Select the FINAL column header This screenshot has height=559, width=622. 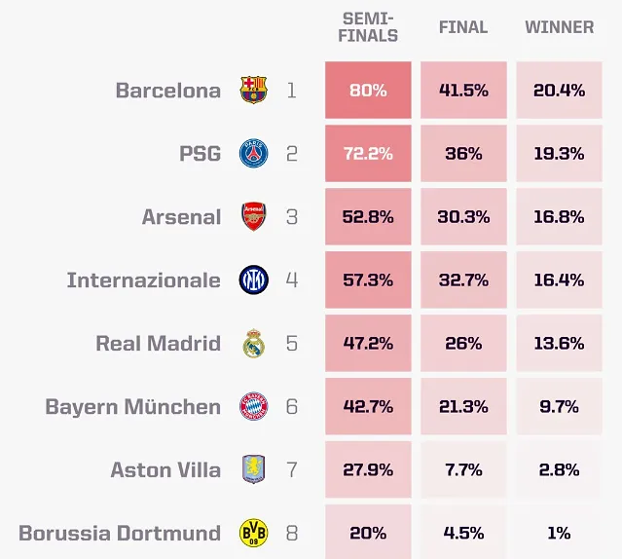coord(463,27)
